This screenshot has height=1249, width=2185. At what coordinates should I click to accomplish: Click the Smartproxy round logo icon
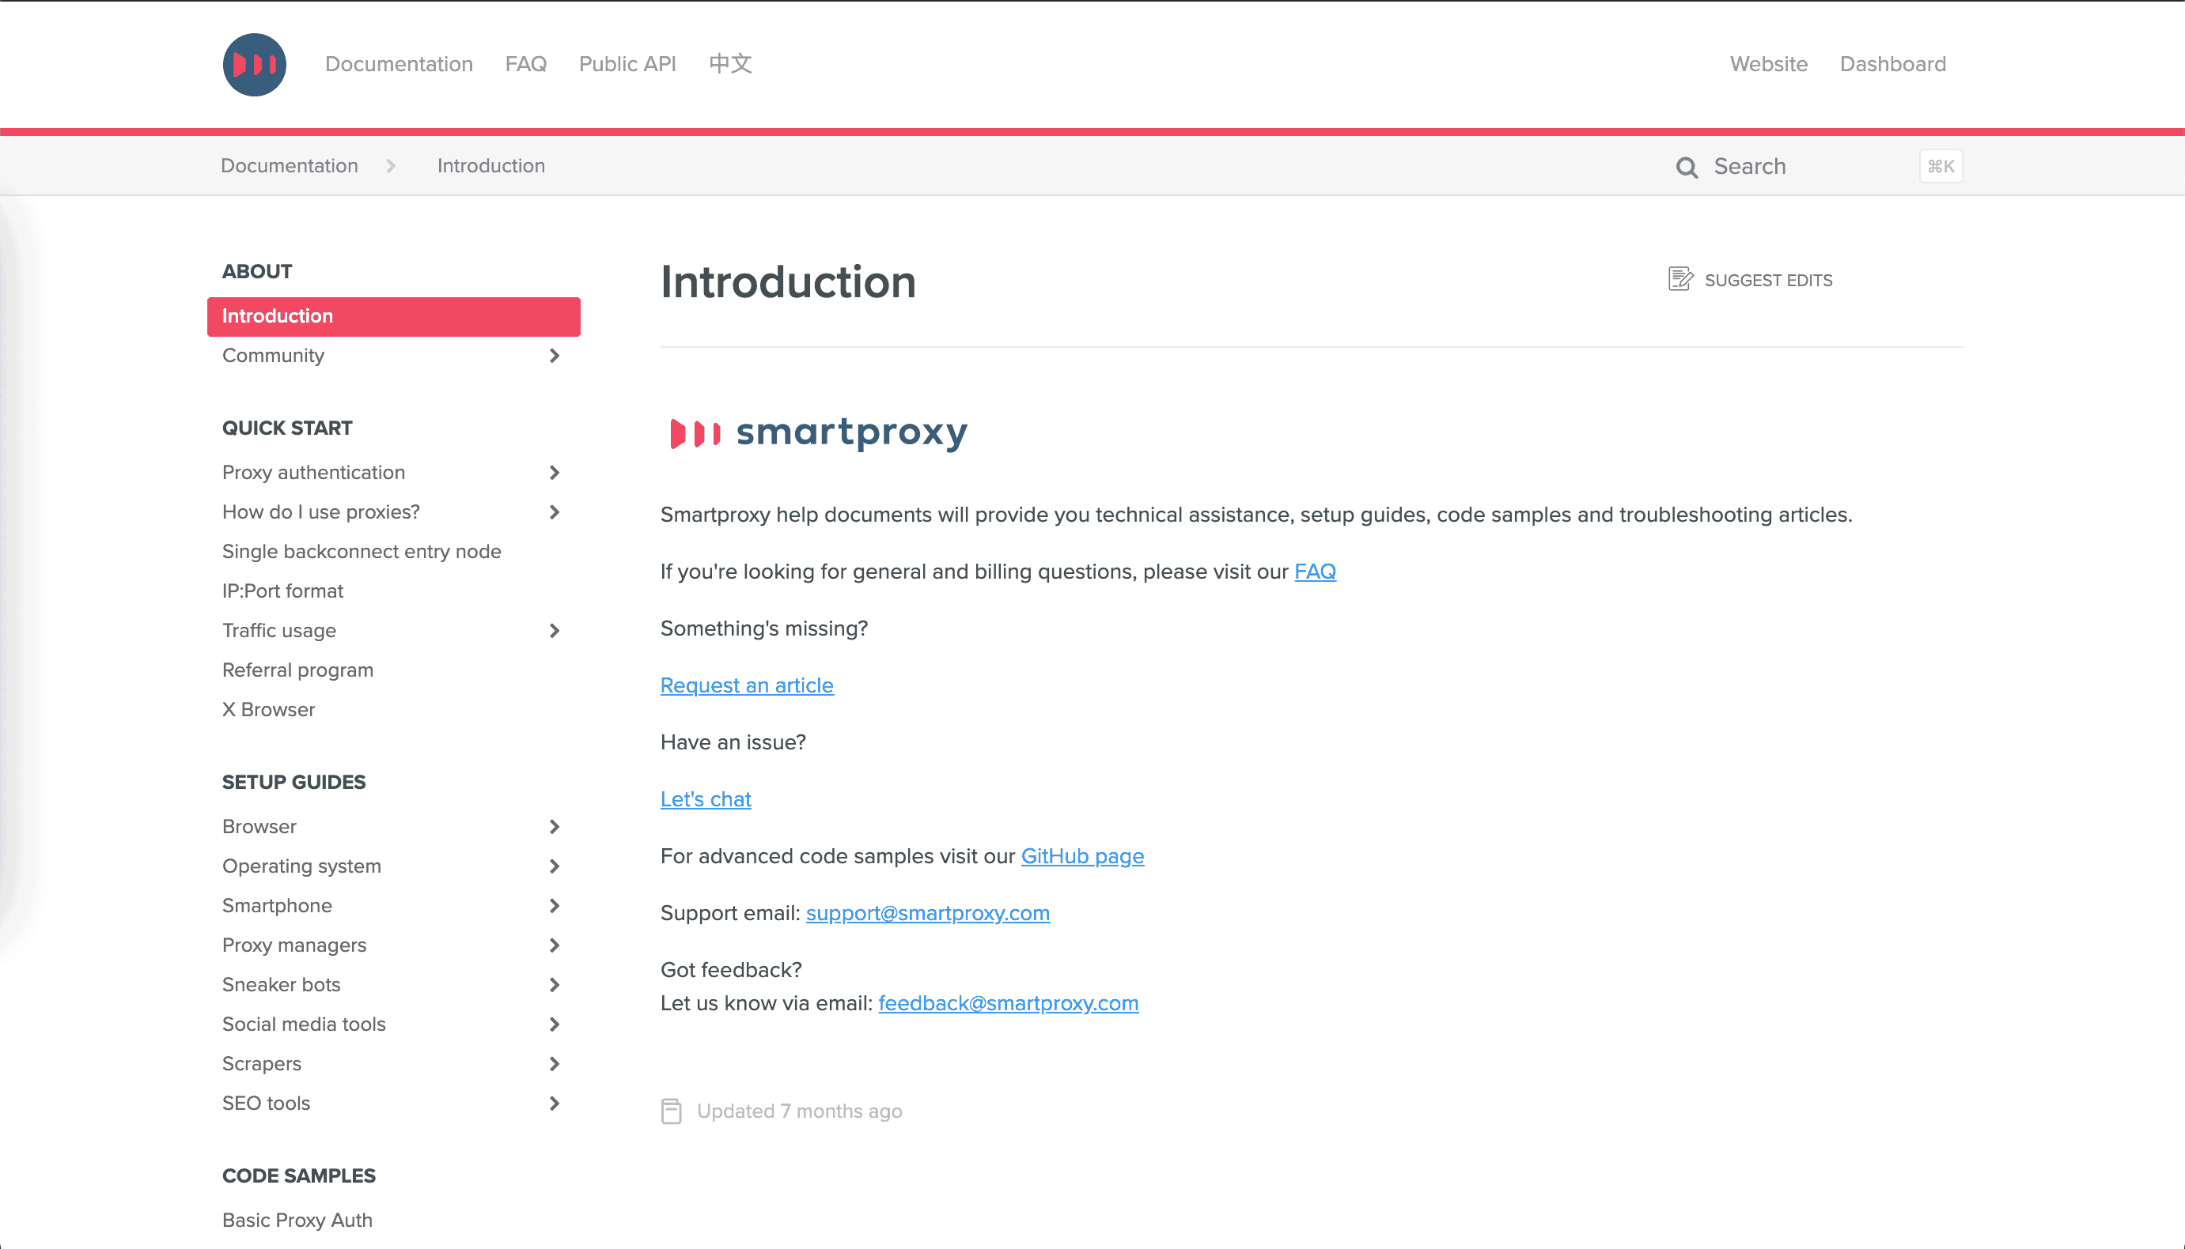coord(254,64)
